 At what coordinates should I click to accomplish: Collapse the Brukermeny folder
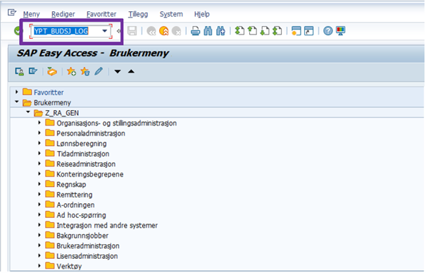[17, 102]
